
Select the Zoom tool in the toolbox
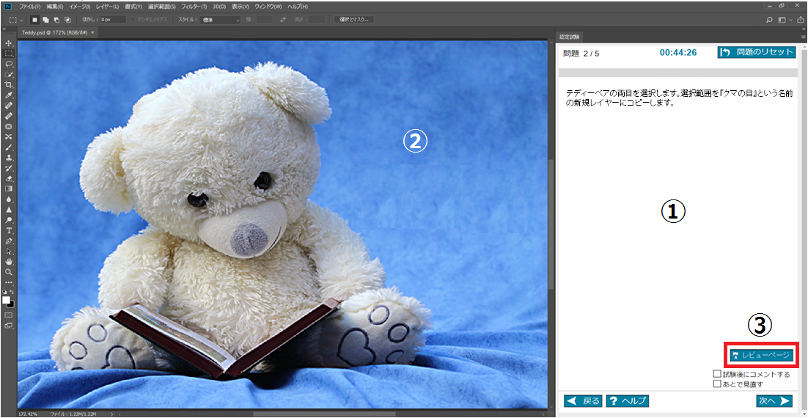click(9, 271)
